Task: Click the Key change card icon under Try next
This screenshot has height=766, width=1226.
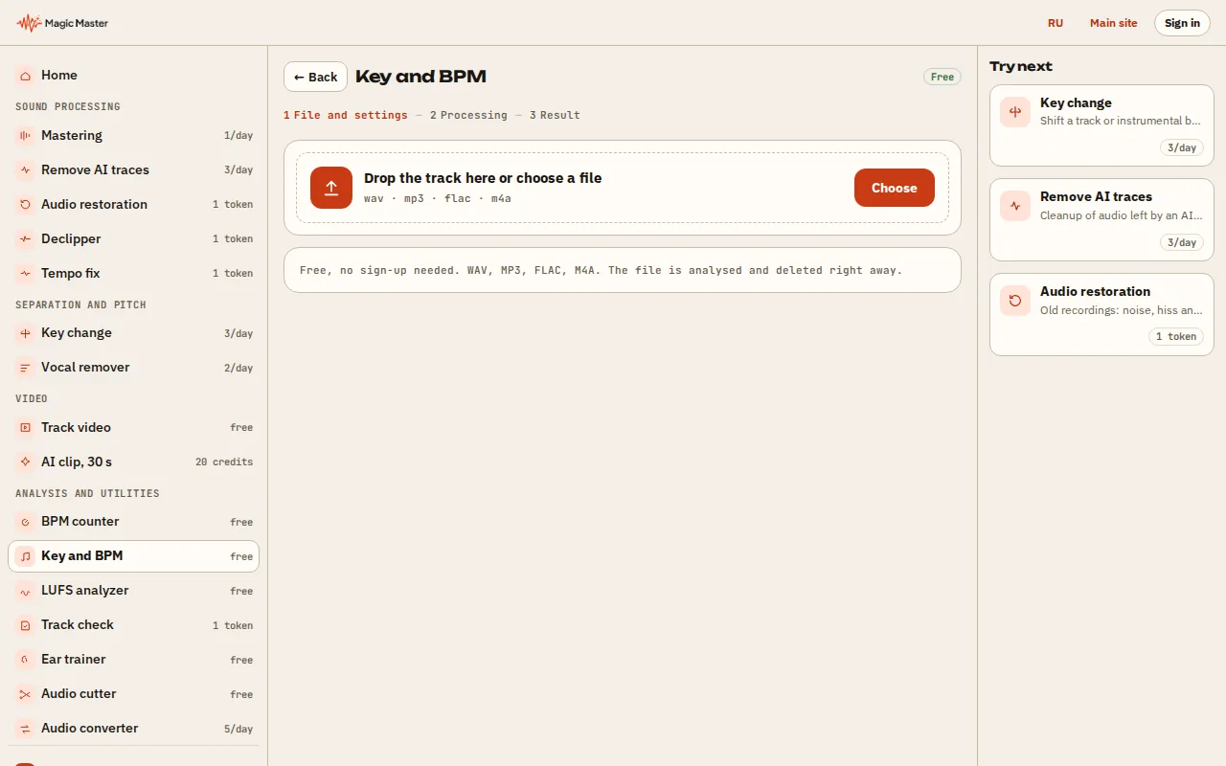Action: [1015, 112]
